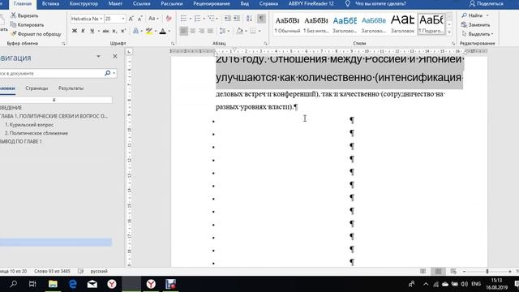Justify the text

coord(210,31)
